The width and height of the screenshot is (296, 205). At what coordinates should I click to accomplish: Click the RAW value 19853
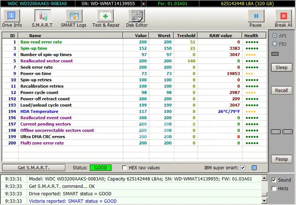point(233,74)
